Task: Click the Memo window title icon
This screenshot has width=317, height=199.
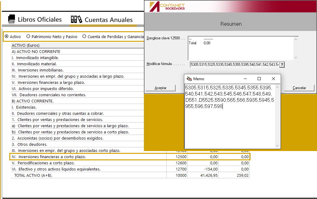Action: [x=189, y=79]
